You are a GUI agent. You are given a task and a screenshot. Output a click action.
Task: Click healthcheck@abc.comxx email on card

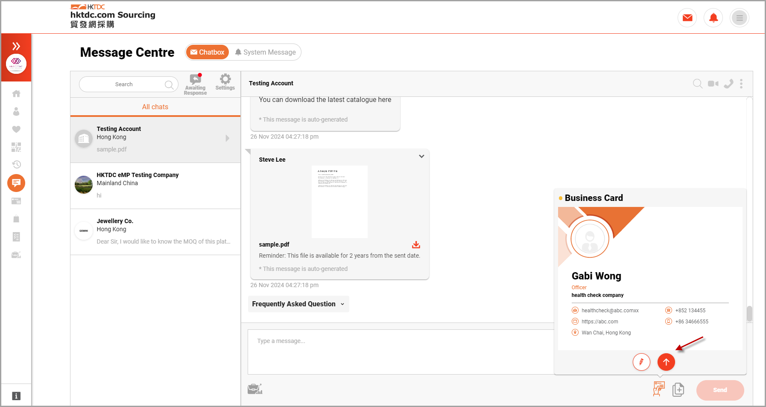[610, 311]
